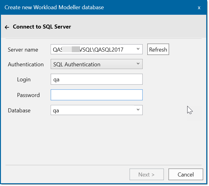The image size is (209, 186).
Task: Click the Database label text
Action: click(x=19, y=110)
